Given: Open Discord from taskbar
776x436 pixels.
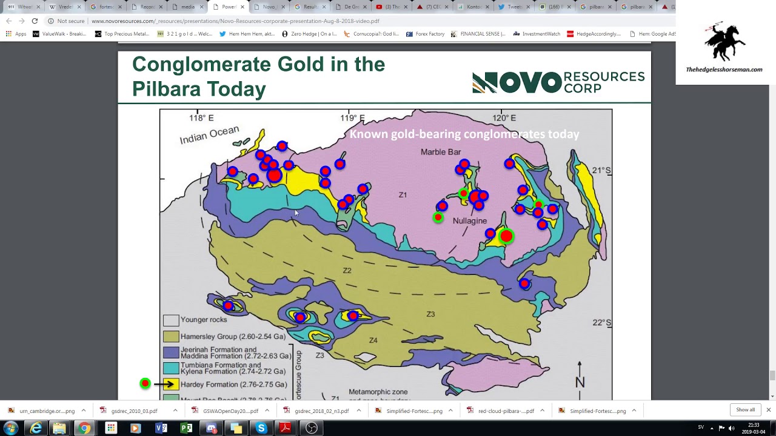Looking at the screenshot, I should click(x=211, y=428).
